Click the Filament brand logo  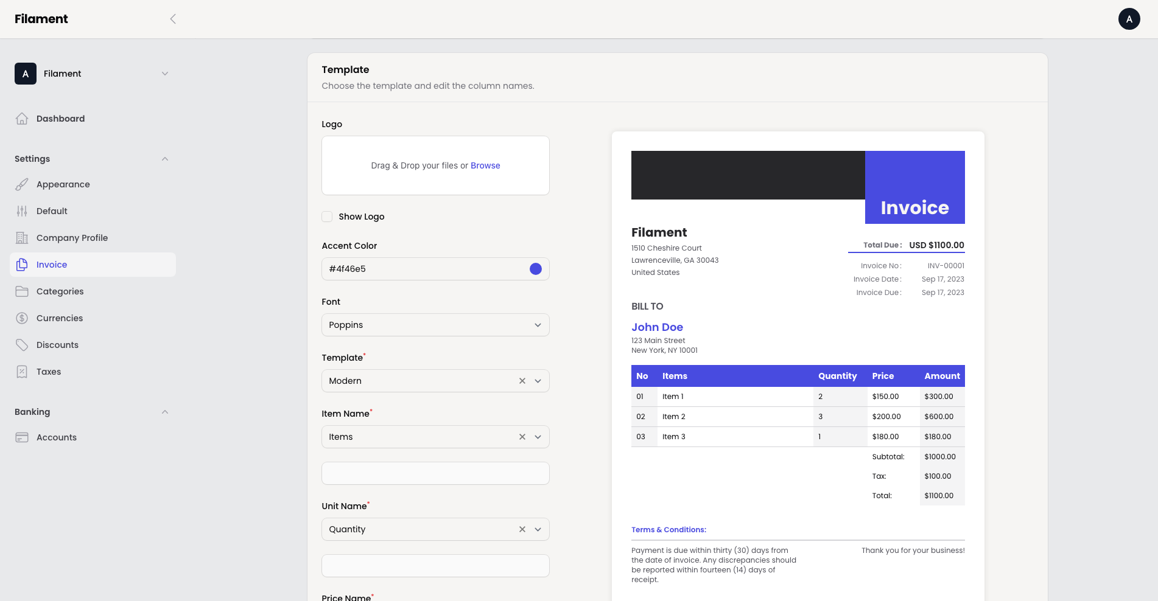(x=41, y=19)
